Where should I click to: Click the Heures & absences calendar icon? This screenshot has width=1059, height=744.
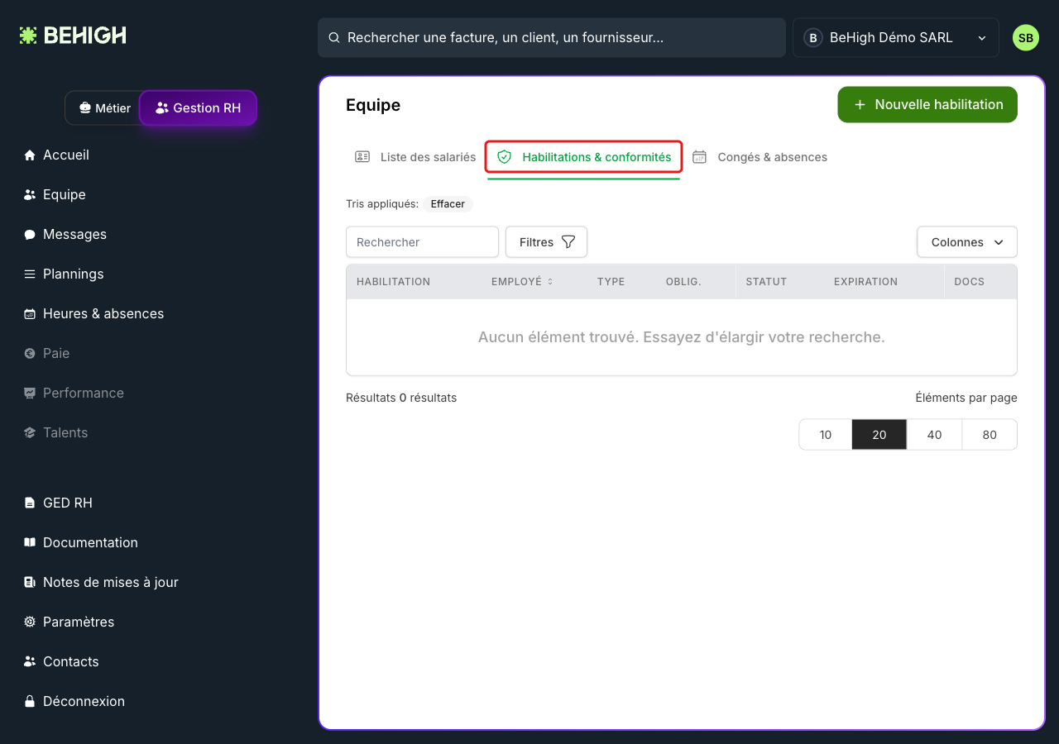(x=30, y=313)
